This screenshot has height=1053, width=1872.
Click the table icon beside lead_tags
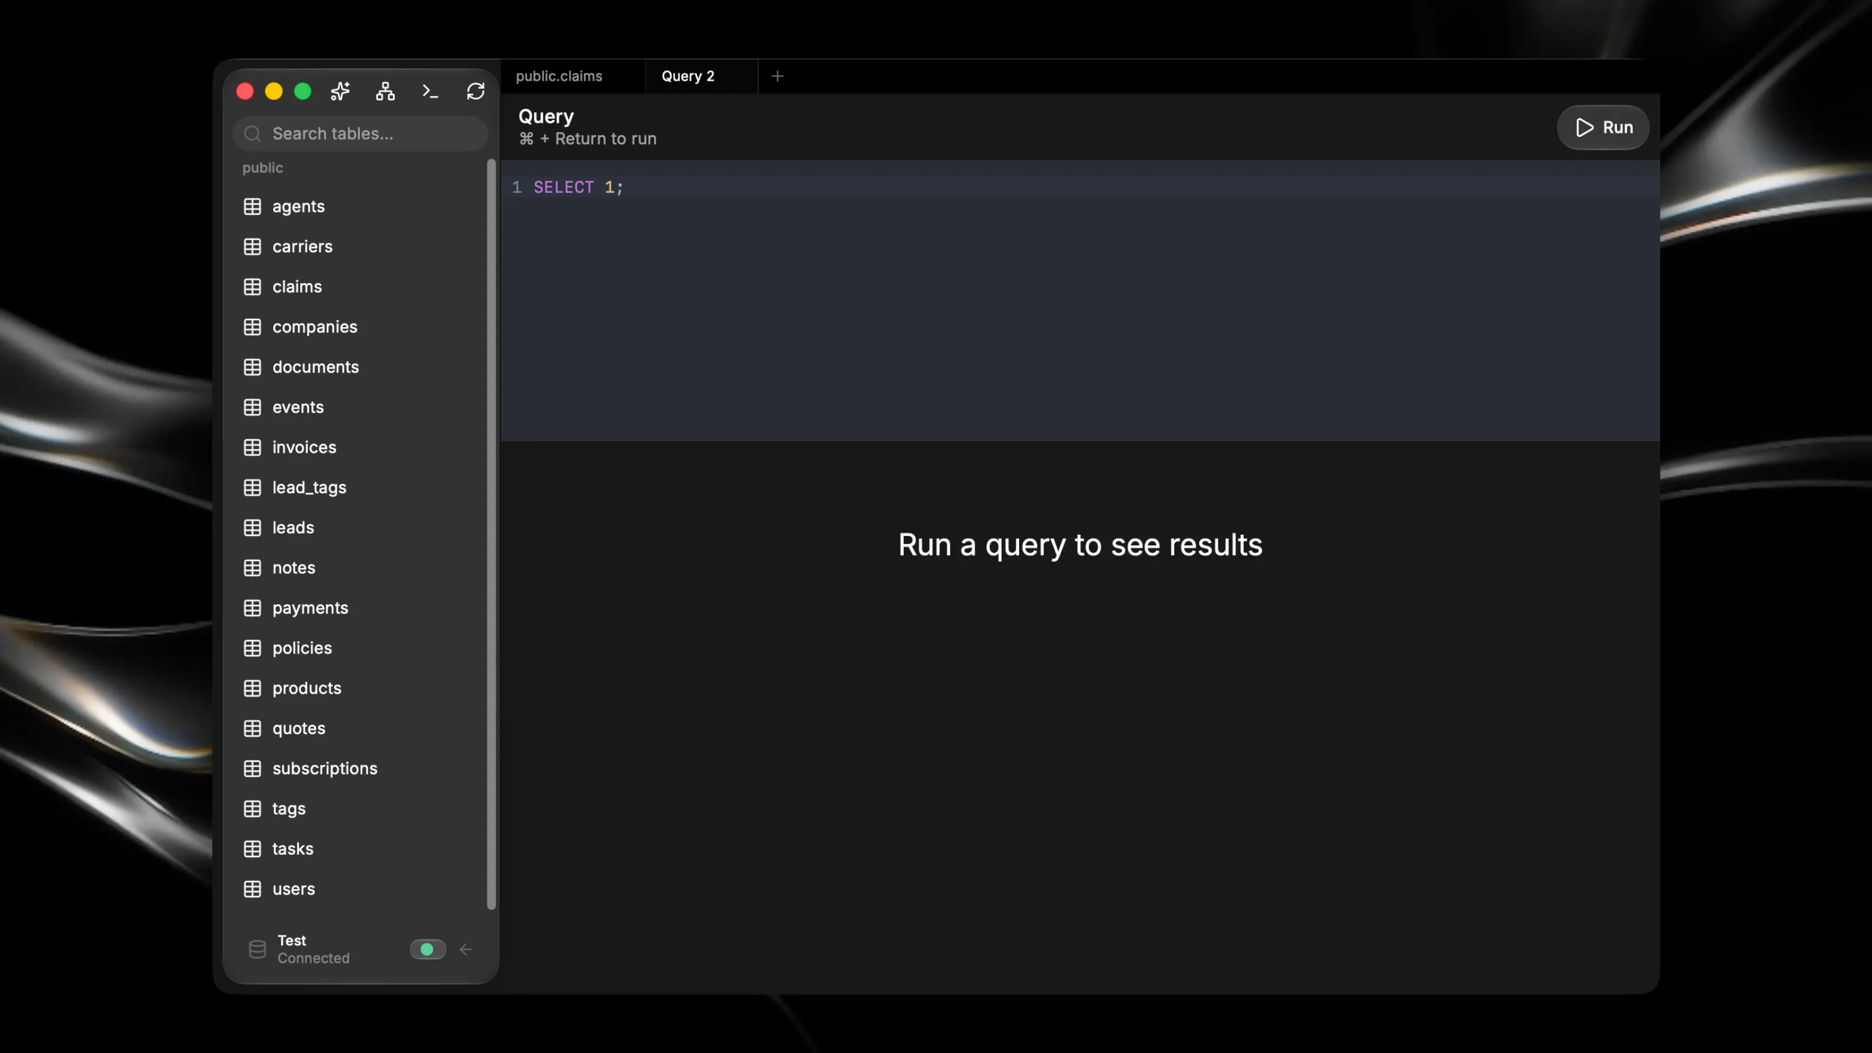252,488
